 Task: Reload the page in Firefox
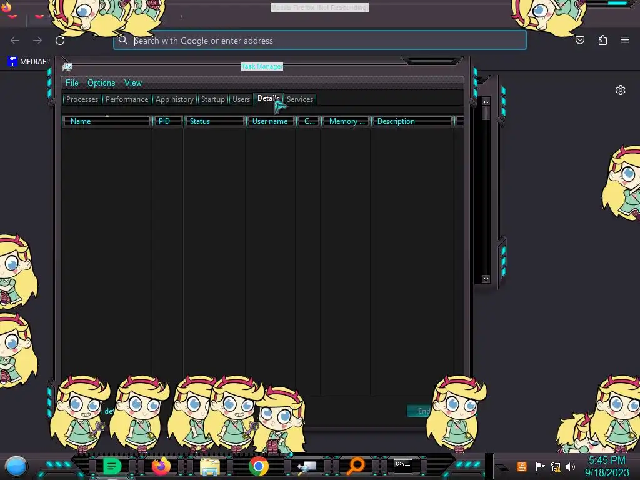[x=60, y=41]
